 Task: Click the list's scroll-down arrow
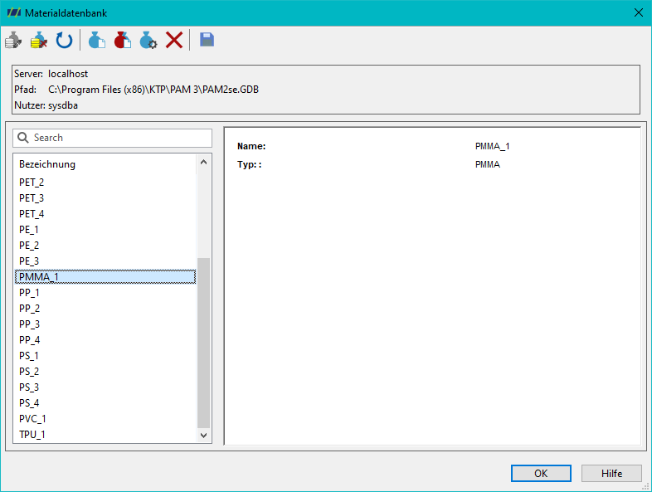tap(204, 436)
